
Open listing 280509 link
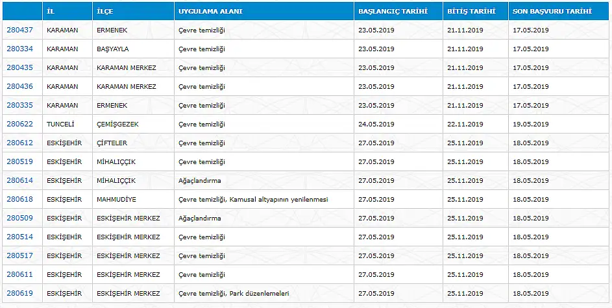pyautogui.click(x=19, y=218)
